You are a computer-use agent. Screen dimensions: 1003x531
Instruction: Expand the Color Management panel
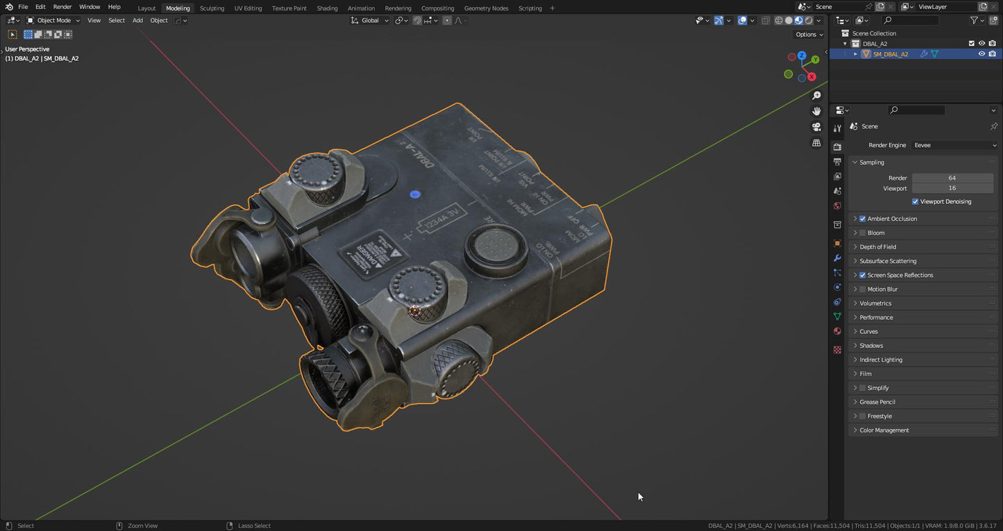click(x=884, y=430)
